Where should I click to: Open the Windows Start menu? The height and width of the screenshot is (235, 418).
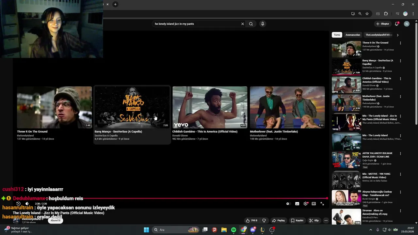(146, 230)
